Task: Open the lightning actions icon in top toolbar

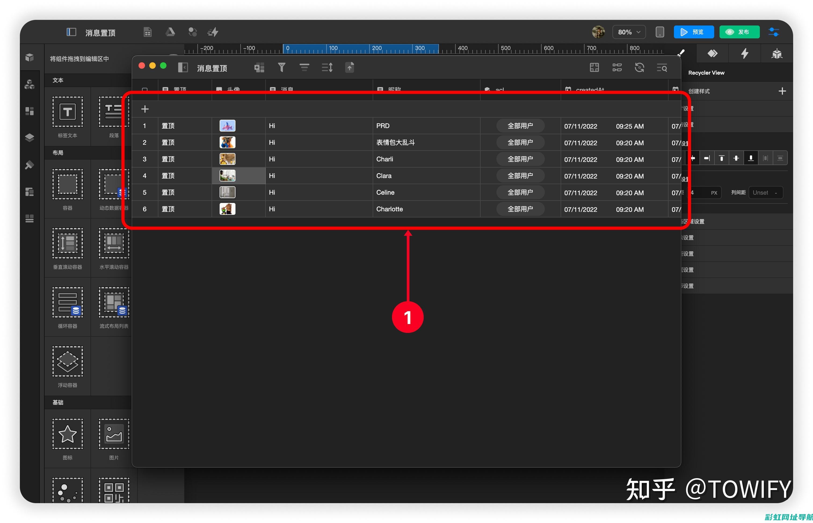Action: (213, 32)
